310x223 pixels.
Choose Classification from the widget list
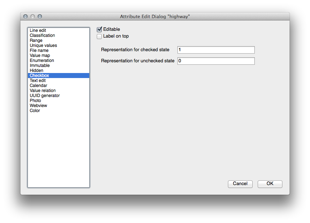point(42,35)
